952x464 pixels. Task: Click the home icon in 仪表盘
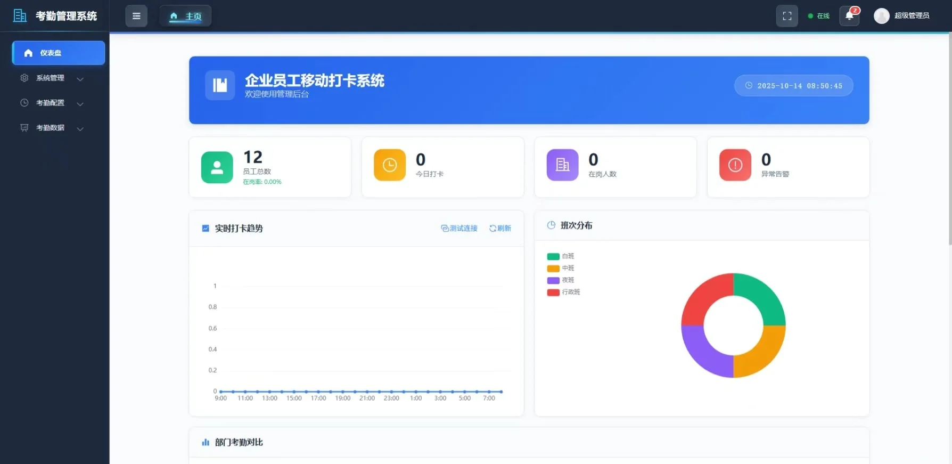click(x=29, y=53)
